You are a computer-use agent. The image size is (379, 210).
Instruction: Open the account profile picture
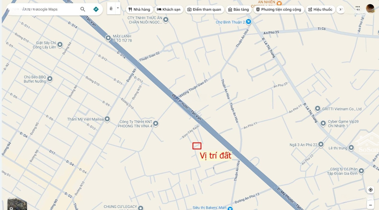370,9
